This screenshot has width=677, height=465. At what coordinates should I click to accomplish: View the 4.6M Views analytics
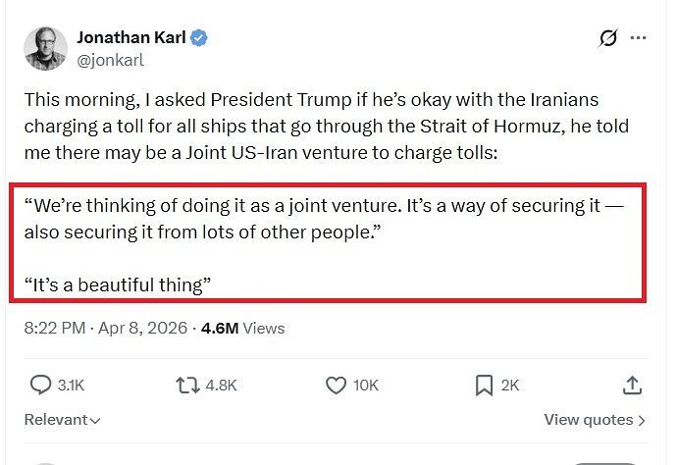pyautogui.click(x=242, y=329)
